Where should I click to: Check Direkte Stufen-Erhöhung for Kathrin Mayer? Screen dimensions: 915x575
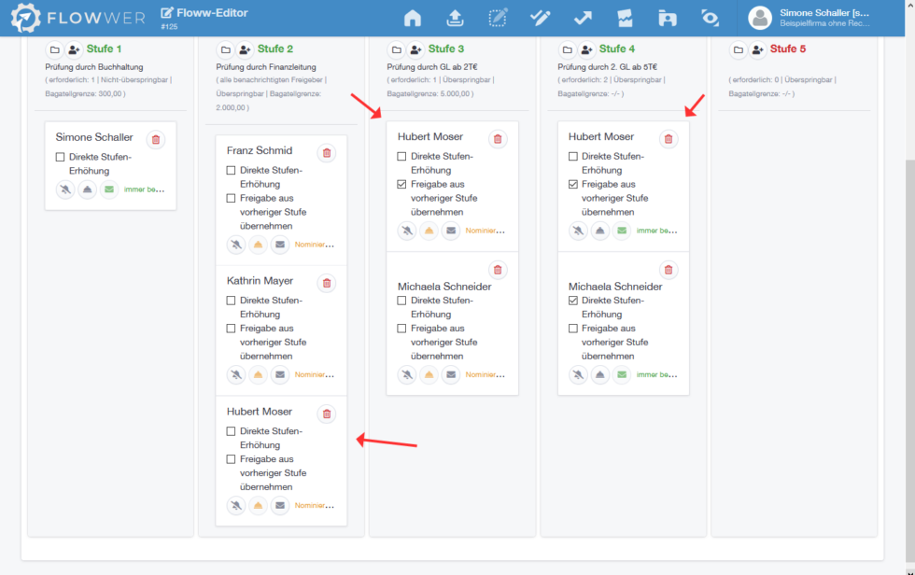click(232, 301)
